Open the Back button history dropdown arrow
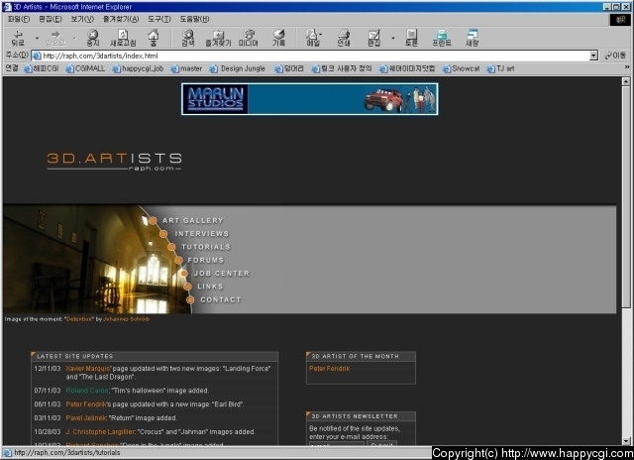The image size is (634, 460). (x=37, y=38)
